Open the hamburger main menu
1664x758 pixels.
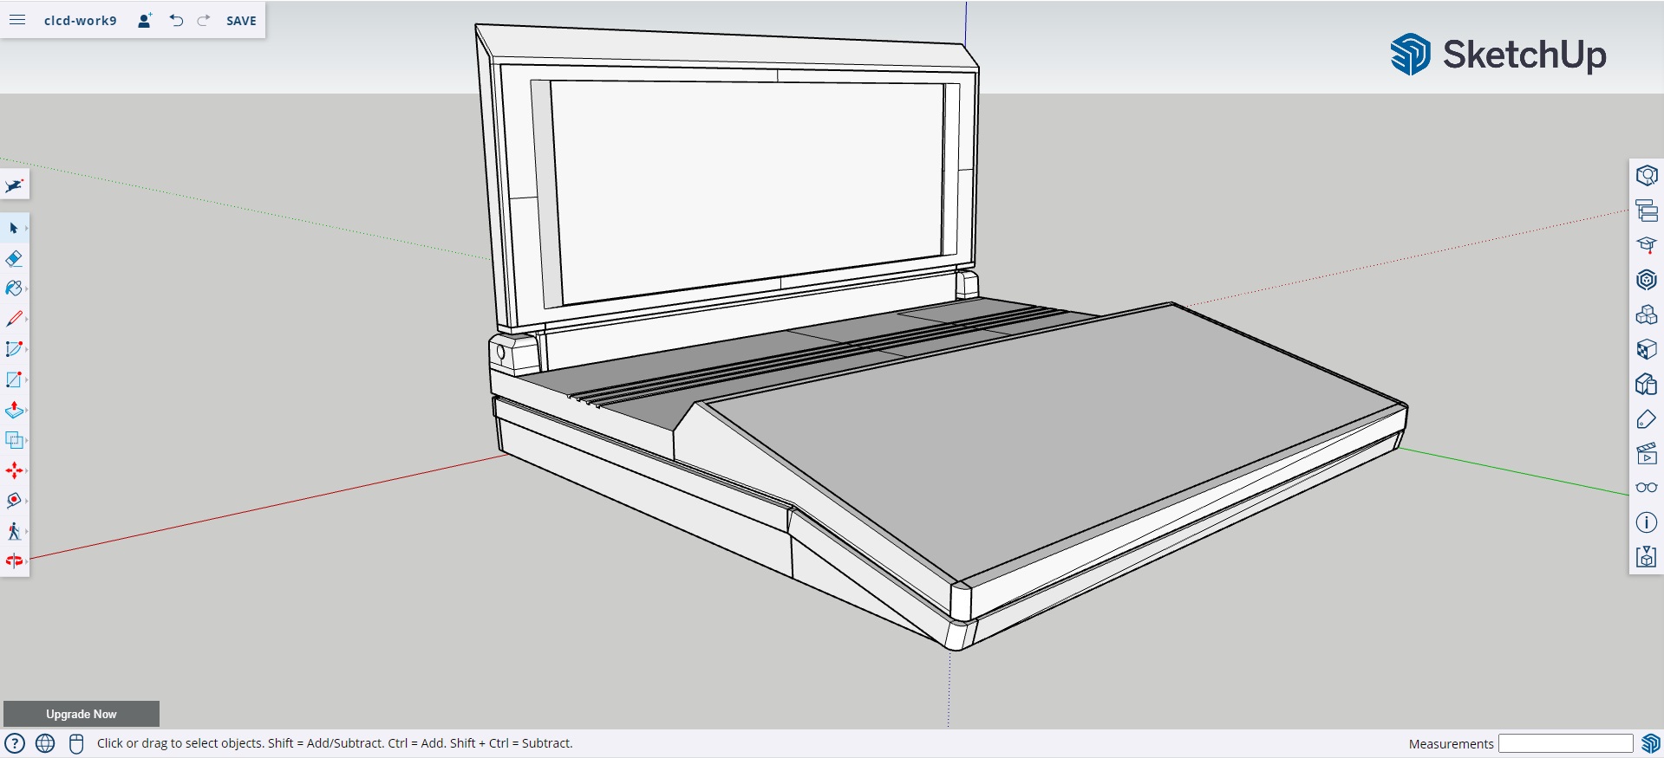pos(17,20)
